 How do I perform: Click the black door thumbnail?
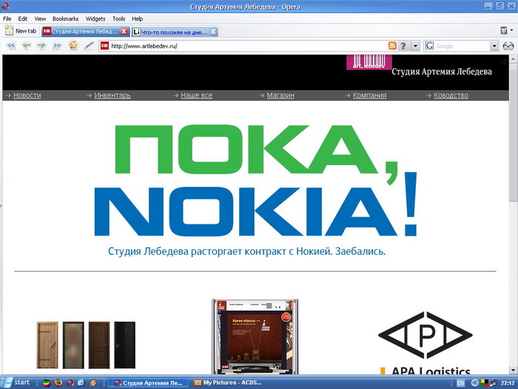(x=125, y=345)
